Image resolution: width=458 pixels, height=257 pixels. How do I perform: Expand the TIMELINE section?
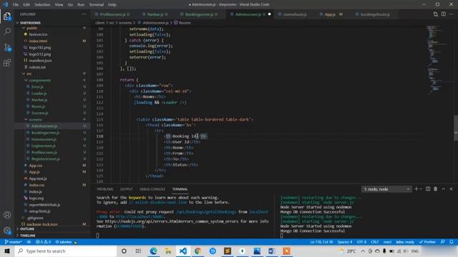tap(27, 236)
